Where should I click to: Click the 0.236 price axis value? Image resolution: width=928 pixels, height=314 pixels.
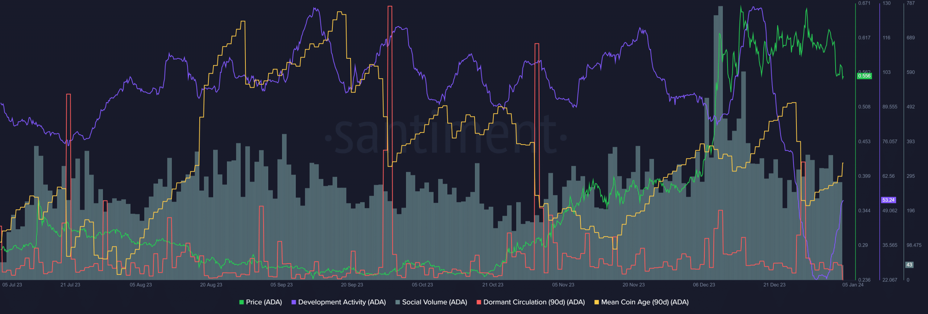[864, 280]
